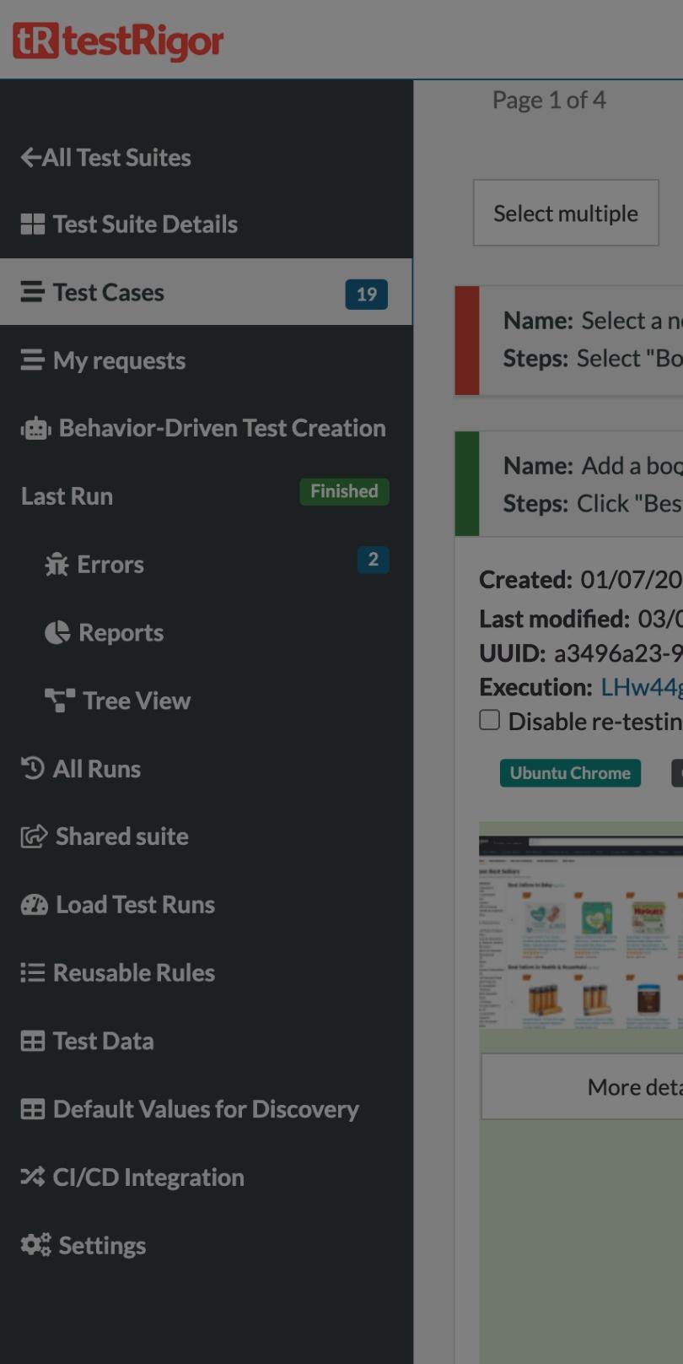
Task: Open the test case screenshot thumbnail
Action: tap(581, 933)
